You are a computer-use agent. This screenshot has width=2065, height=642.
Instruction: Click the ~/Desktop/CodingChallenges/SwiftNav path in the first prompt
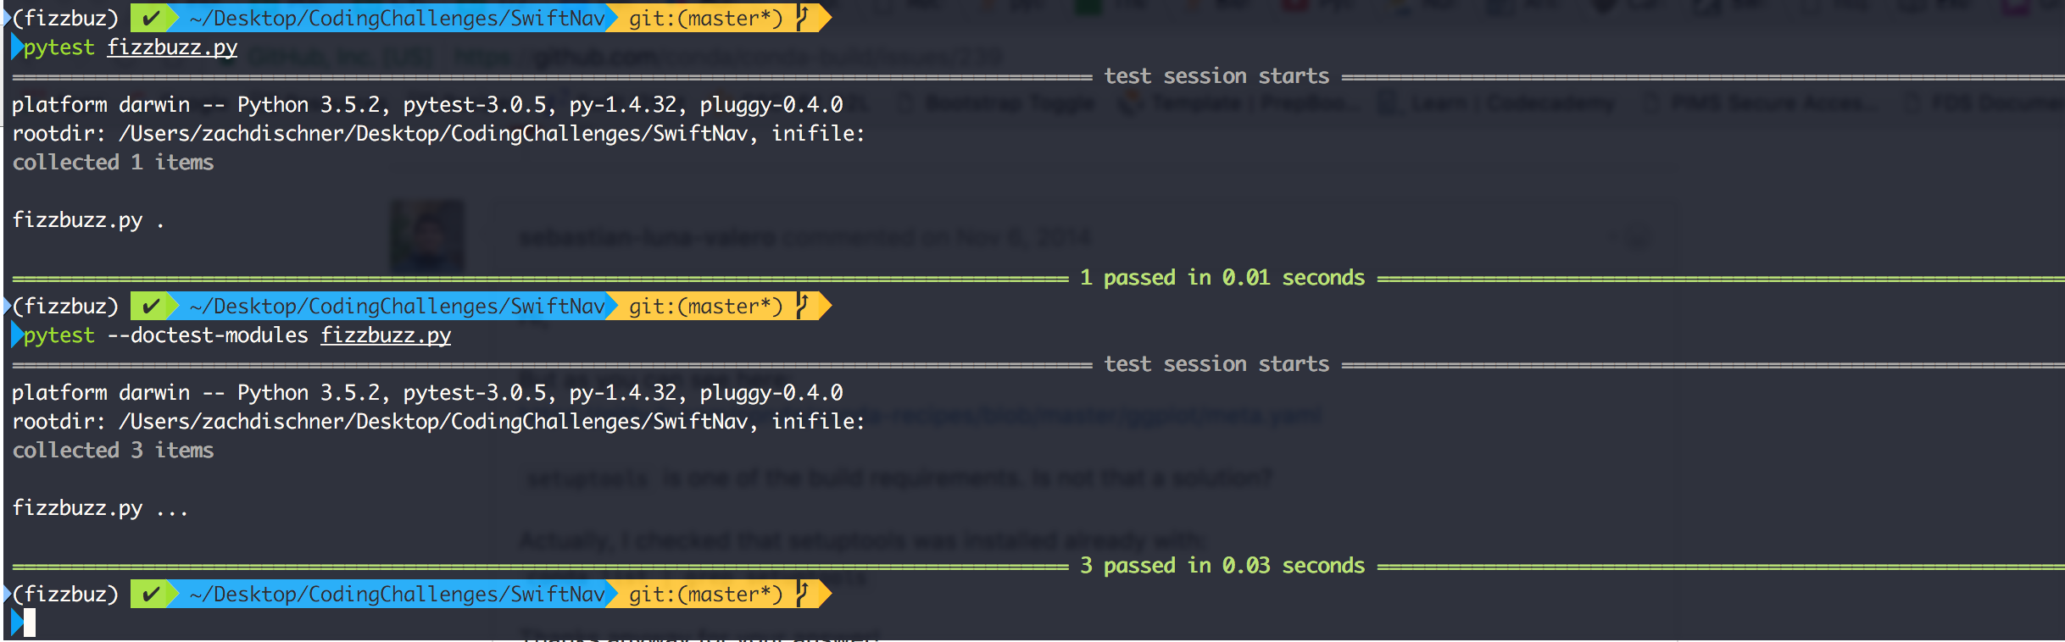[x=397, y=18]
